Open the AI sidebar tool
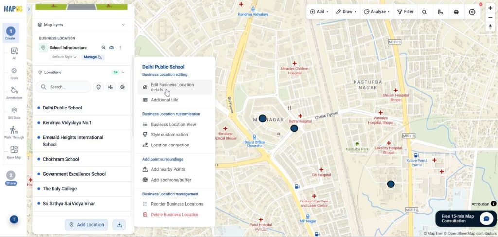 coord(14,53)
